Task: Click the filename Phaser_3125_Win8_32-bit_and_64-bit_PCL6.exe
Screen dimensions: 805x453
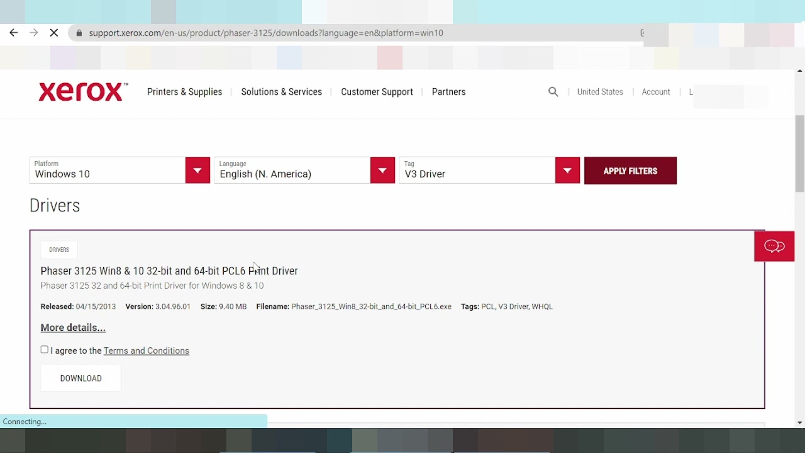Action: pos(371,306)
